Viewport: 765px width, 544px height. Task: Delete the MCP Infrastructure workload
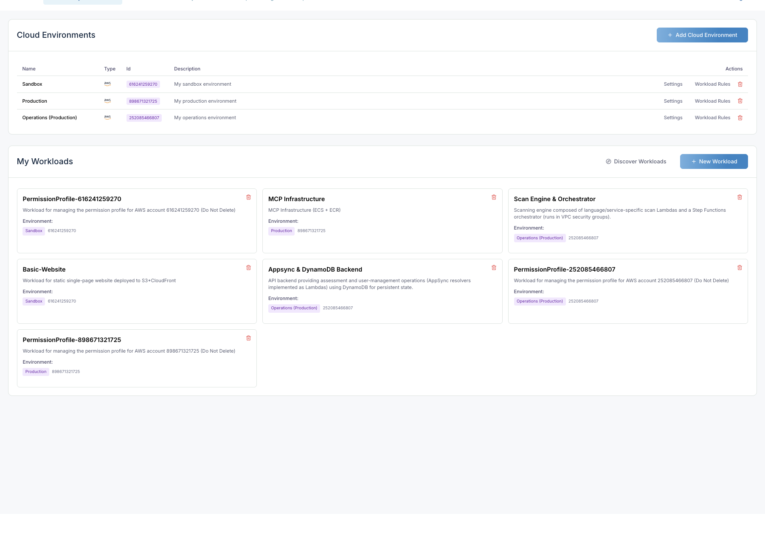494,197
